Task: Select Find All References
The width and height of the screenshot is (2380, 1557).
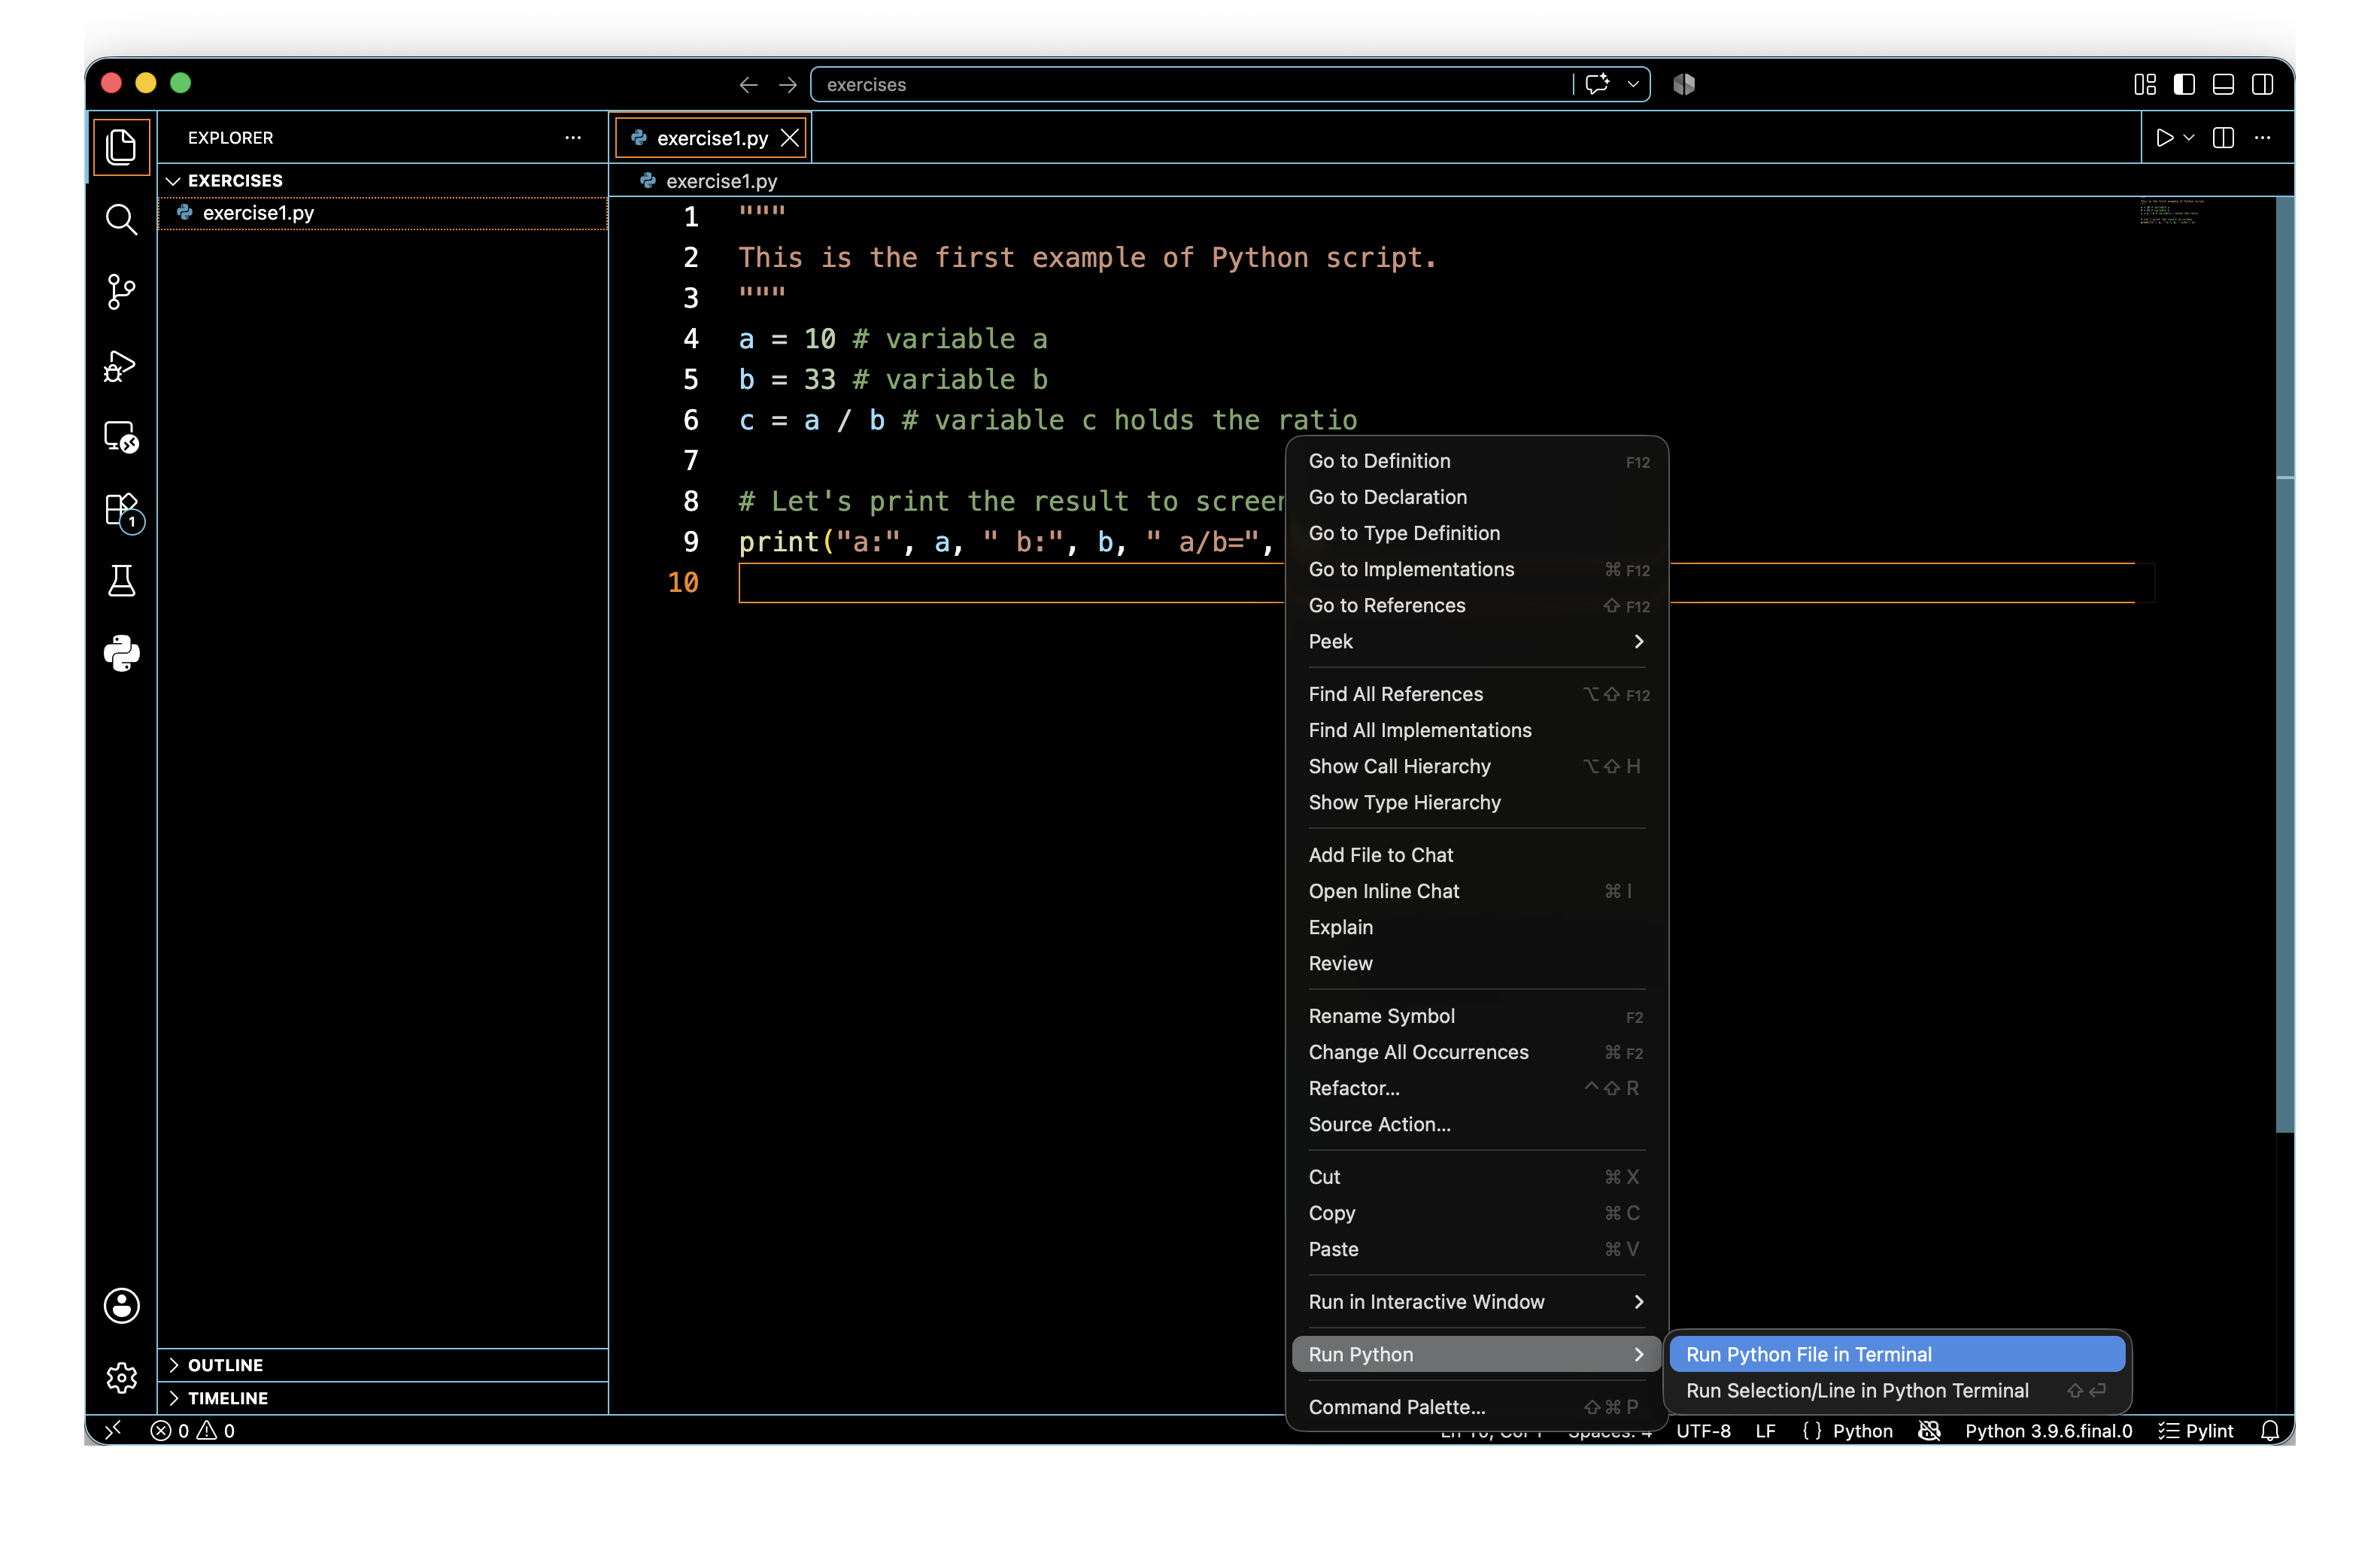Action: click(1476, 694)
